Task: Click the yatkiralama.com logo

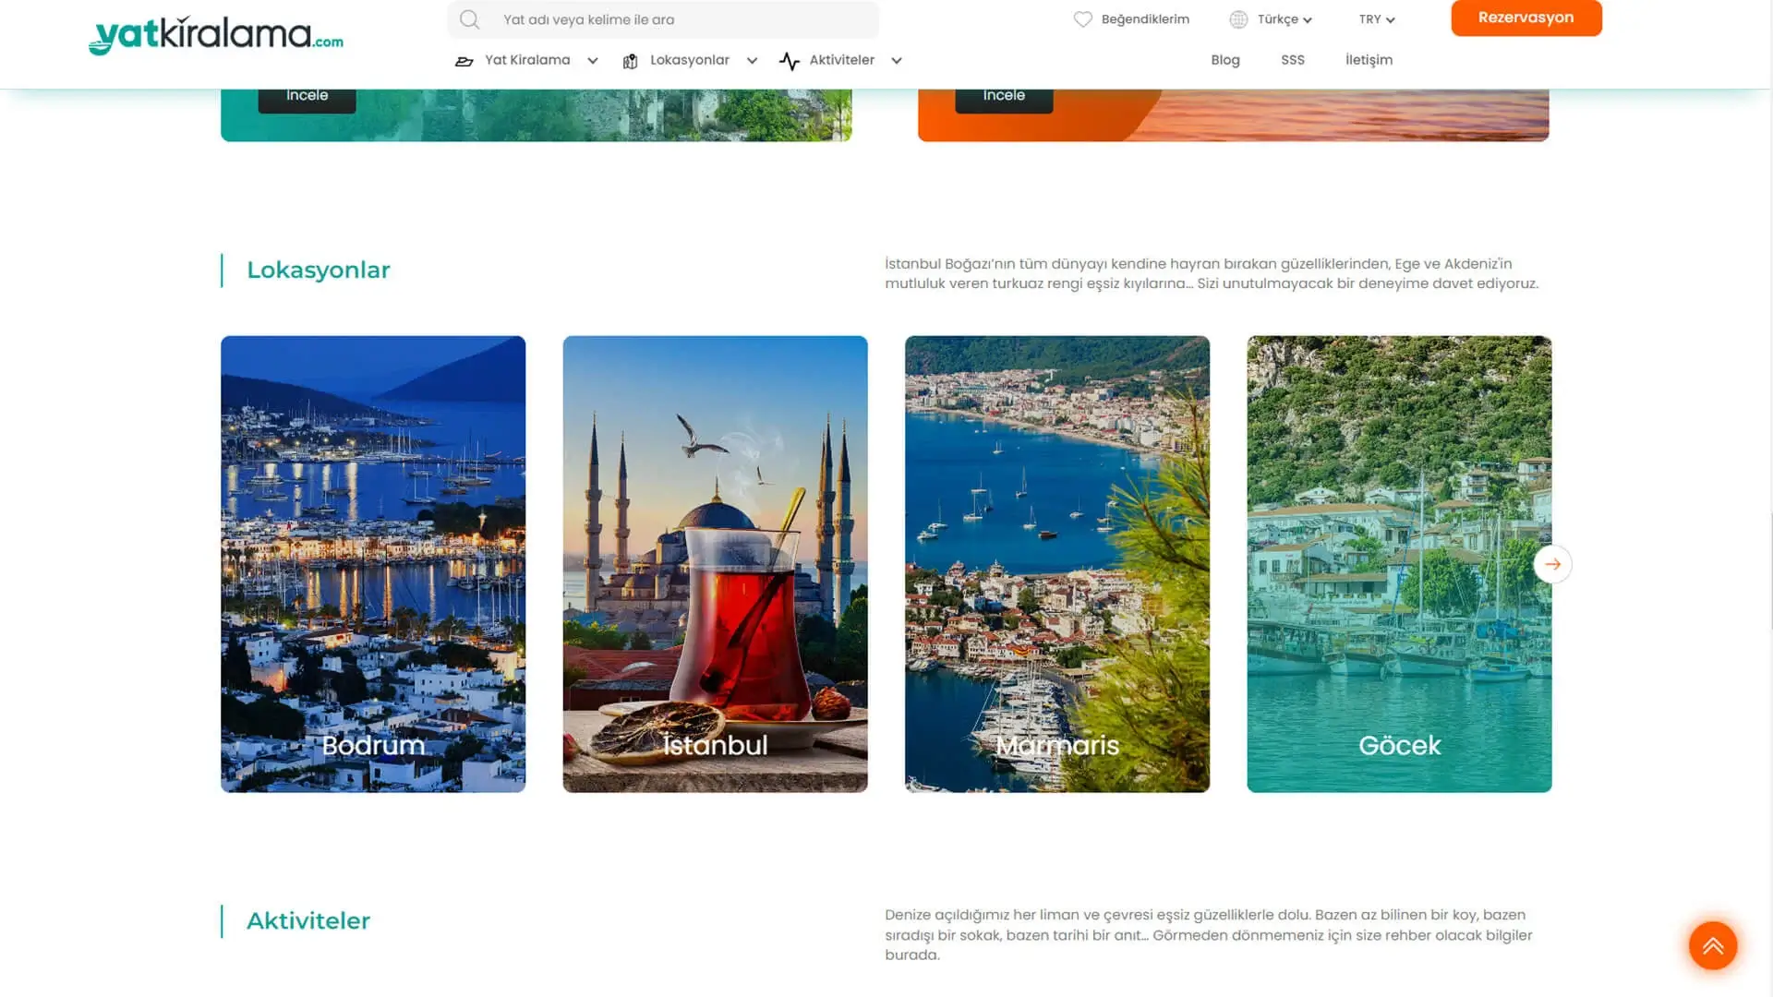Action: 215,34
